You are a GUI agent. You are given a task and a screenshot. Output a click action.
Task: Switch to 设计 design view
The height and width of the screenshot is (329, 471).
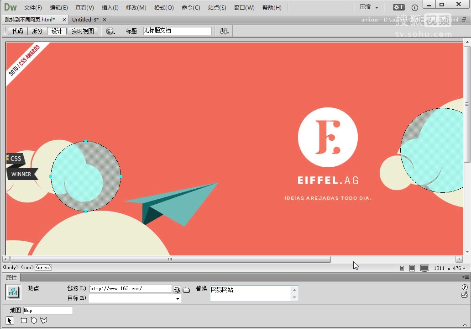pyautogui.click(x=57, y=31)
